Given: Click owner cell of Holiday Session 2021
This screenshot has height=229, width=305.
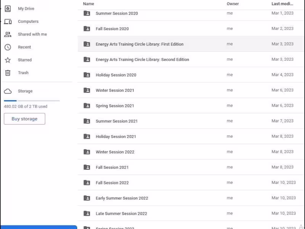Looking at the screenshot, I should [230, 136].
